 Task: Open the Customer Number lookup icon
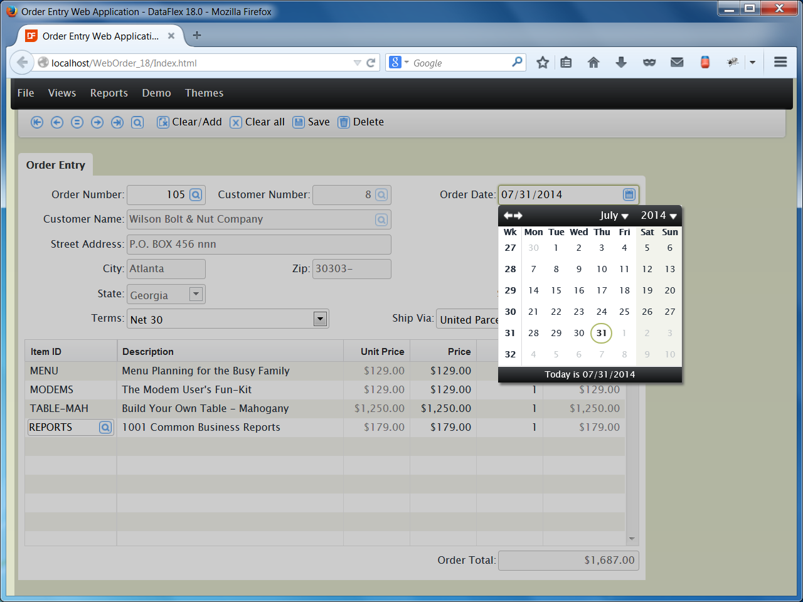pos(381,195)
